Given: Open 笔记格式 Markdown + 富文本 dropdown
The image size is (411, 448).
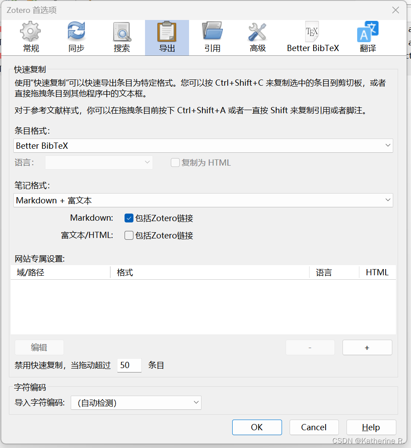Looking at the screenshot, I should [x=203, y=200].
